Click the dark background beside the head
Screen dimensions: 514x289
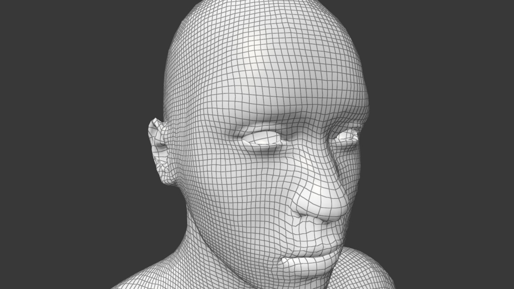pyautogui.click(x=64, y=86)
